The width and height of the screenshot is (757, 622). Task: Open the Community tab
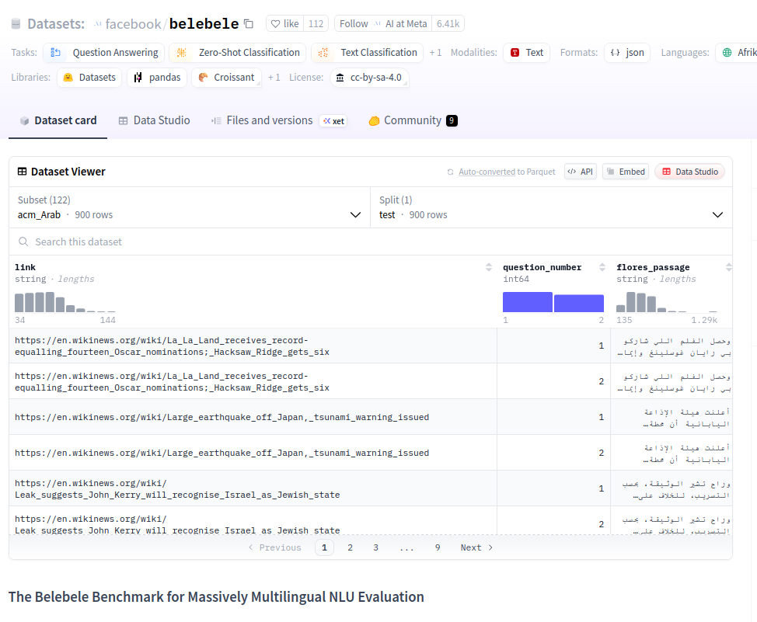coord(413,120)
